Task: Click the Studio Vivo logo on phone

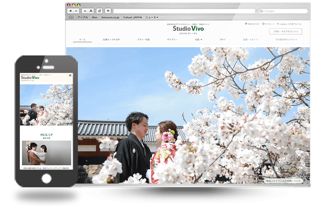Action: pyautogui.click(x=30, y=78)
